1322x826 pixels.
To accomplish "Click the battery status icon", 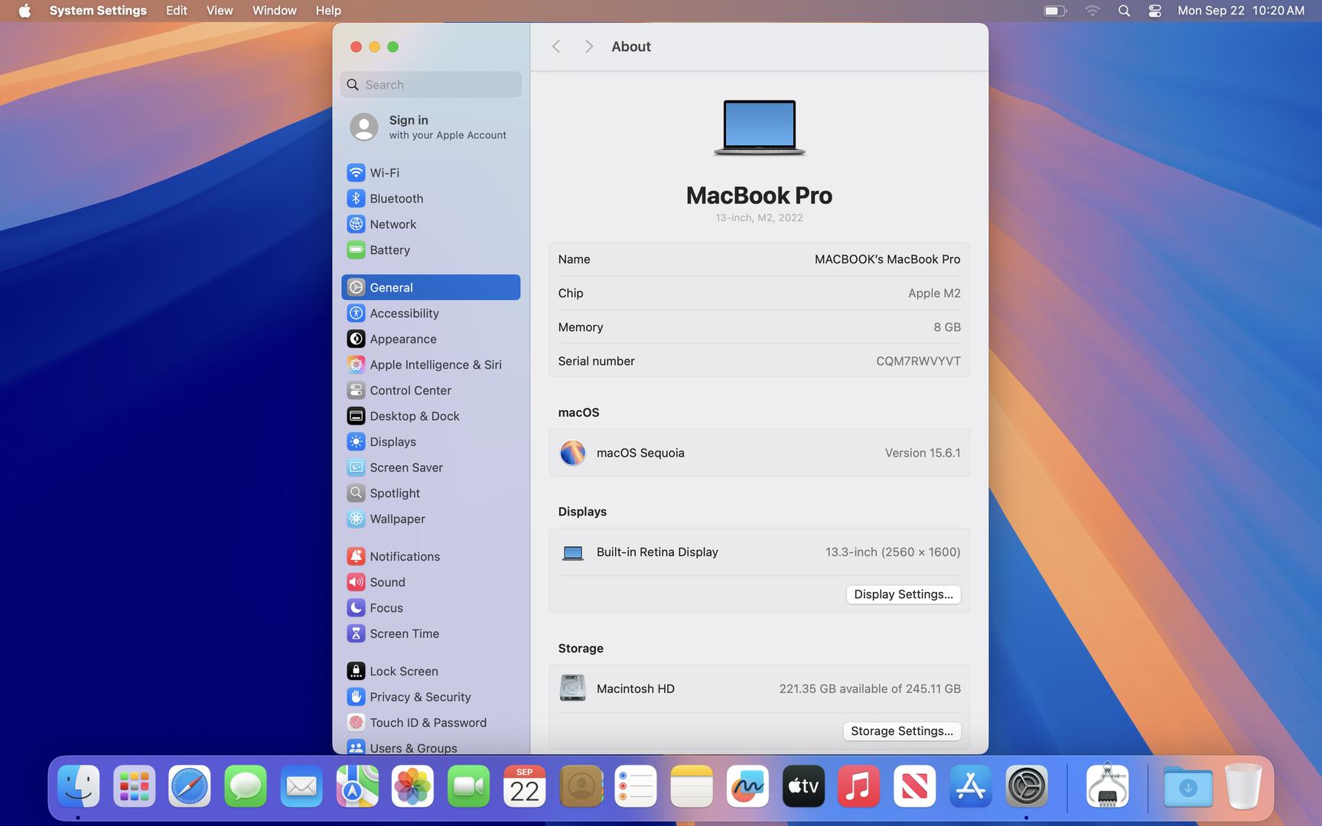I will pos(1055,11).
